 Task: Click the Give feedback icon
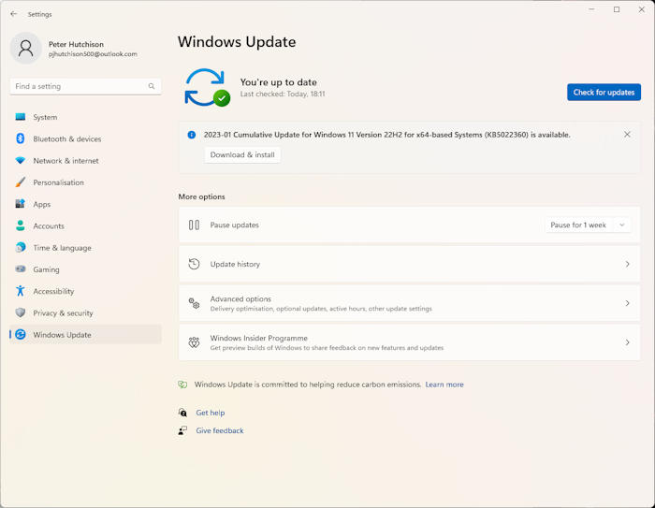point(182,430)
